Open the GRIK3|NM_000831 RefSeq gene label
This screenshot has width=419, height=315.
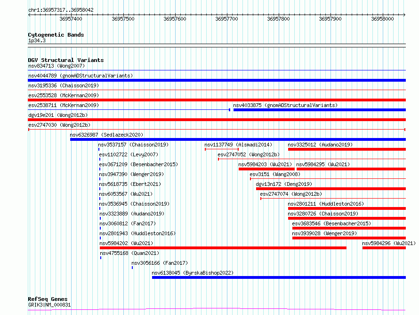coord(49,305)
